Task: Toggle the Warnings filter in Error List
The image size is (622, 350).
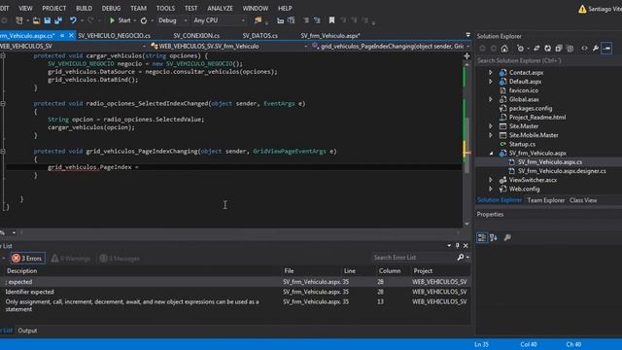Action: tap(71, 259)
